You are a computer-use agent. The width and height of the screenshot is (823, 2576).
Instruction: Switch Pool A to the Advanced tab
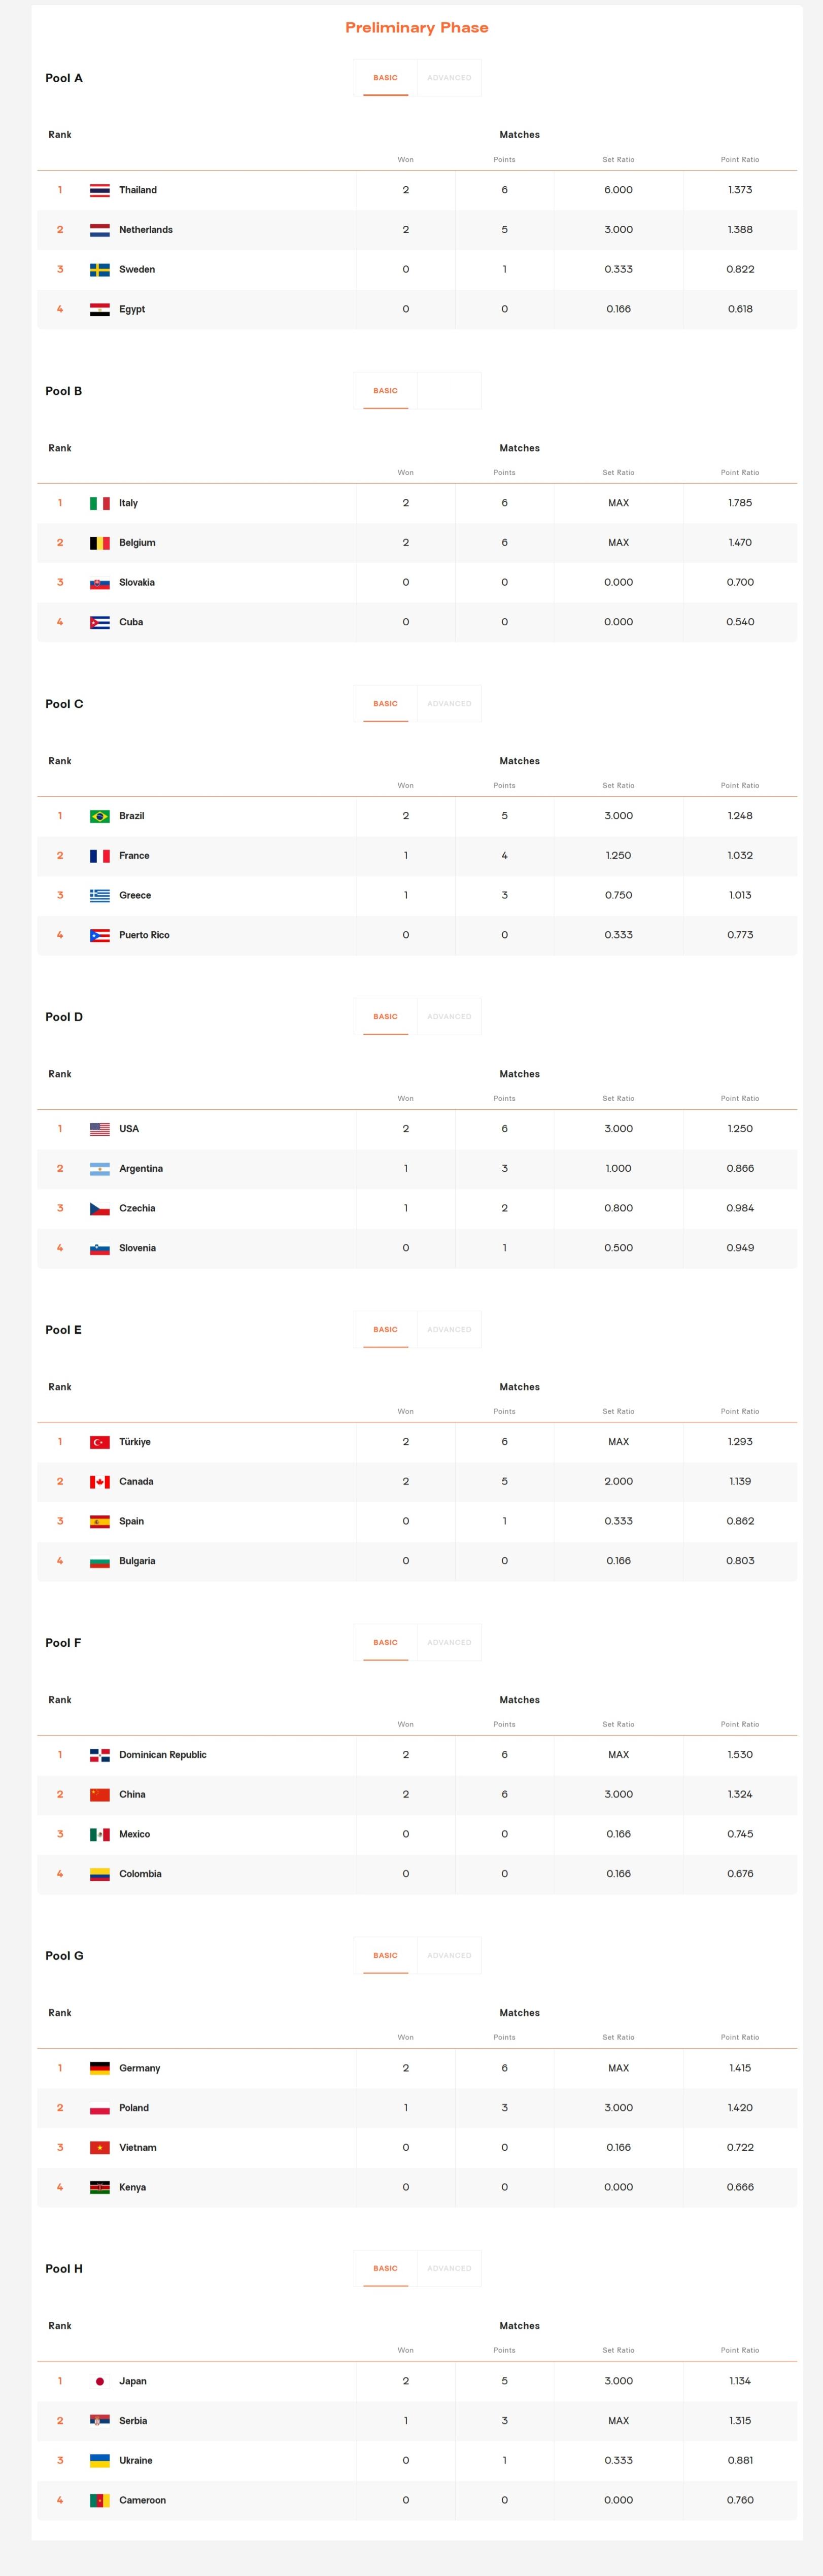(449, 78)
